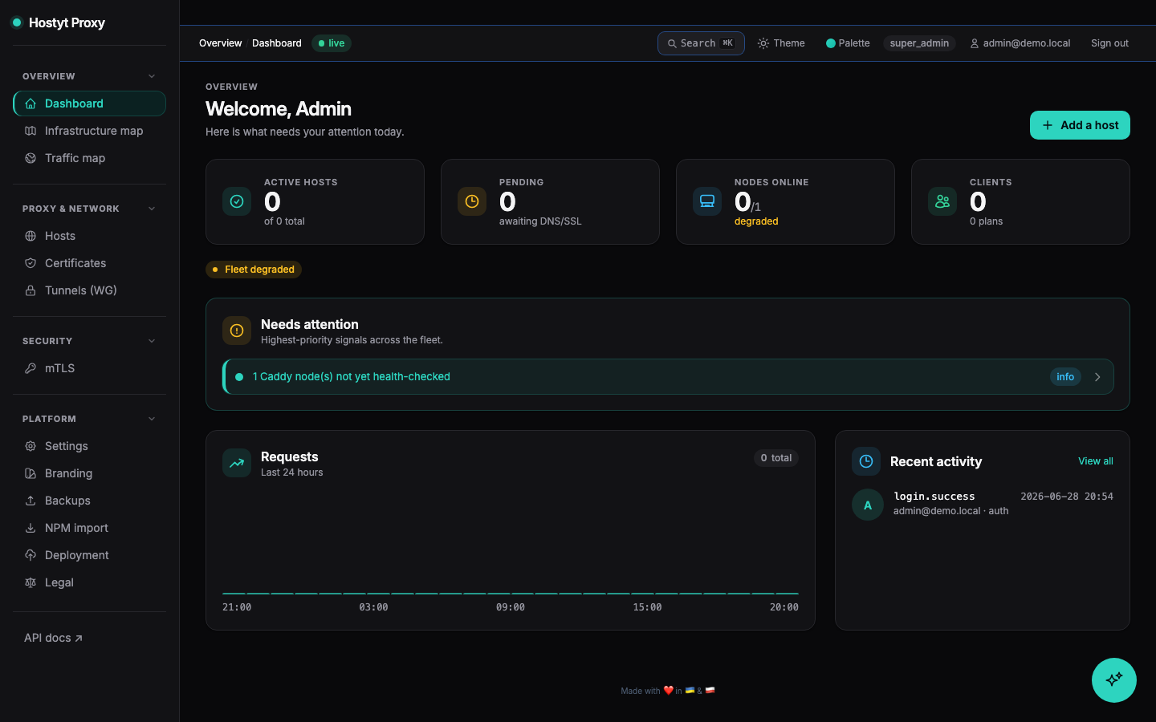Navigate to Certificates

[89, 263]
